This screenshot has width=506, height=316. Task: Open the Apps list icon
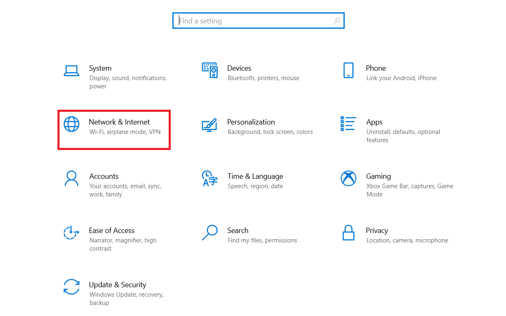click(348, 124)
